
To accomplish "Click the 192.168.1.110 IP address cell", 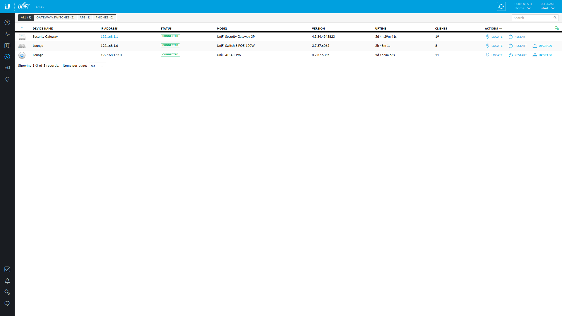I will click(x=111, y=55).
